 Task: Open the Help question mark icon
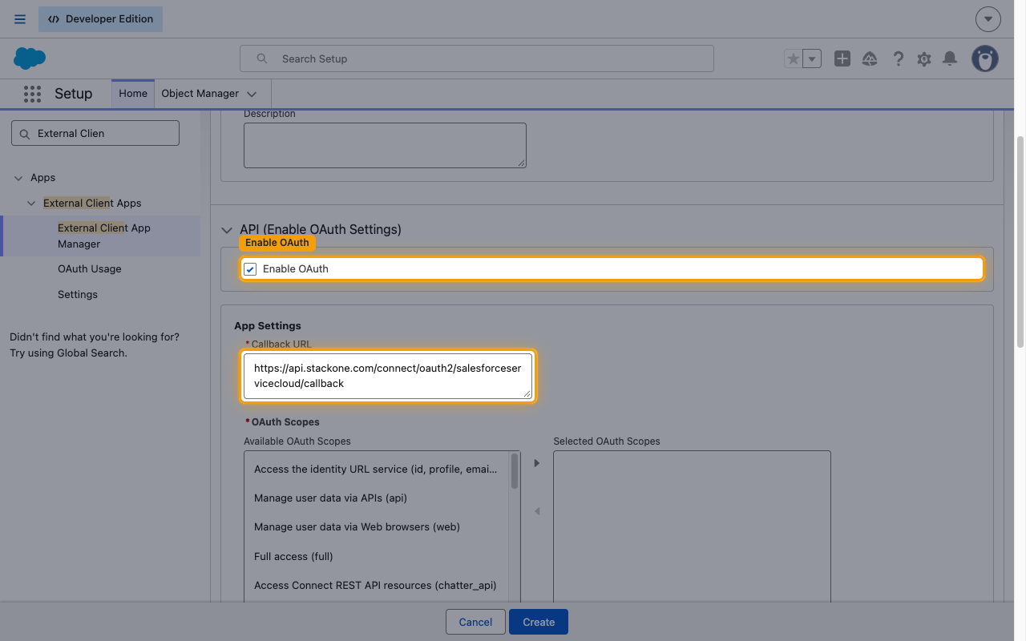point(898,58)
